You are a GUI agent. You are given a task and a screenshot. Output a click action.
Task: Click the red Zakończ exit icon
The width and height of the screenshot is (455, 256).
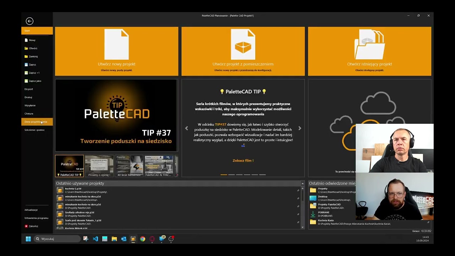(x=26, y=226)
